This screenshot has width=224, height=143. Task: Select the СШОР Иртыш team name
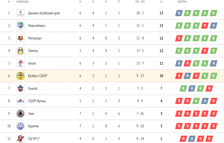[38, 101]
